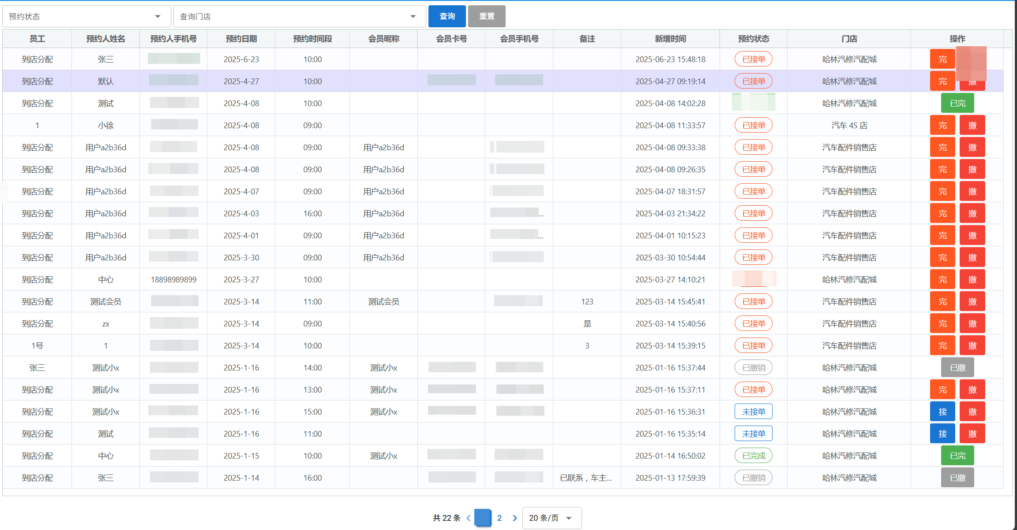
Task: Click the zx name cell
Action: point(105,324)
